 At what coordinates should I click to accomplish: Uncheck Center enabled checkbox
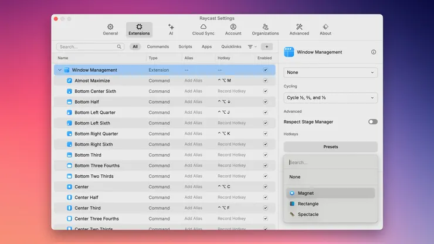click(x=266, y=187)
